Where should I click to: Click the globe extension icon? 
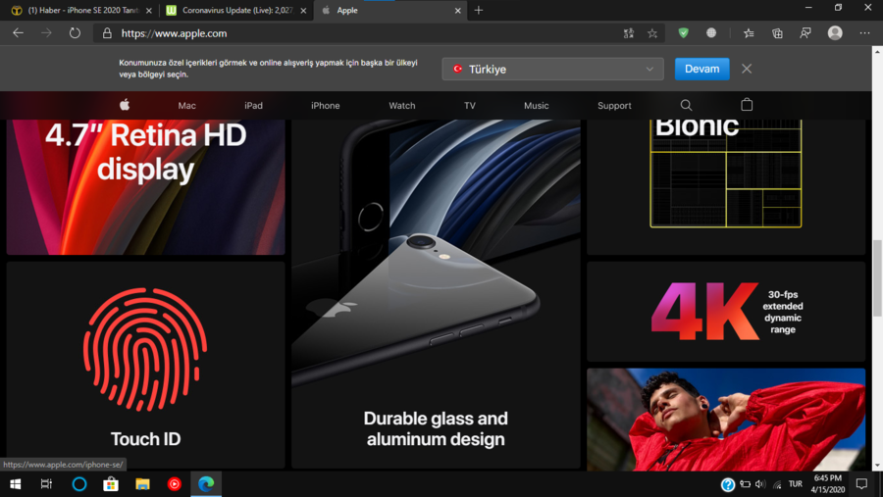pos(711,33)
